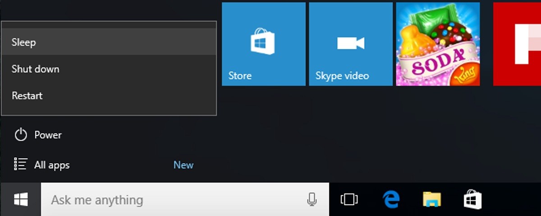Open Task View from the taskbar
541x216 pixels.
[349, 199]
